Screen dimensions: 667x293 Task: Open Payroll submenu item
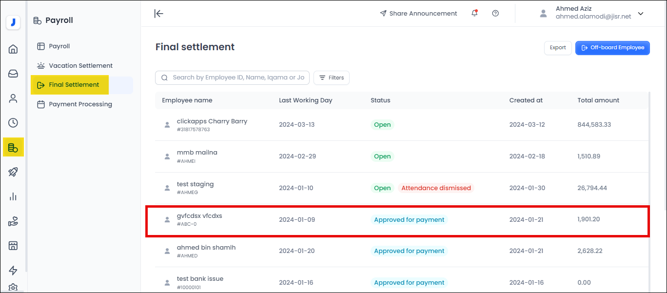click(59, 46)
